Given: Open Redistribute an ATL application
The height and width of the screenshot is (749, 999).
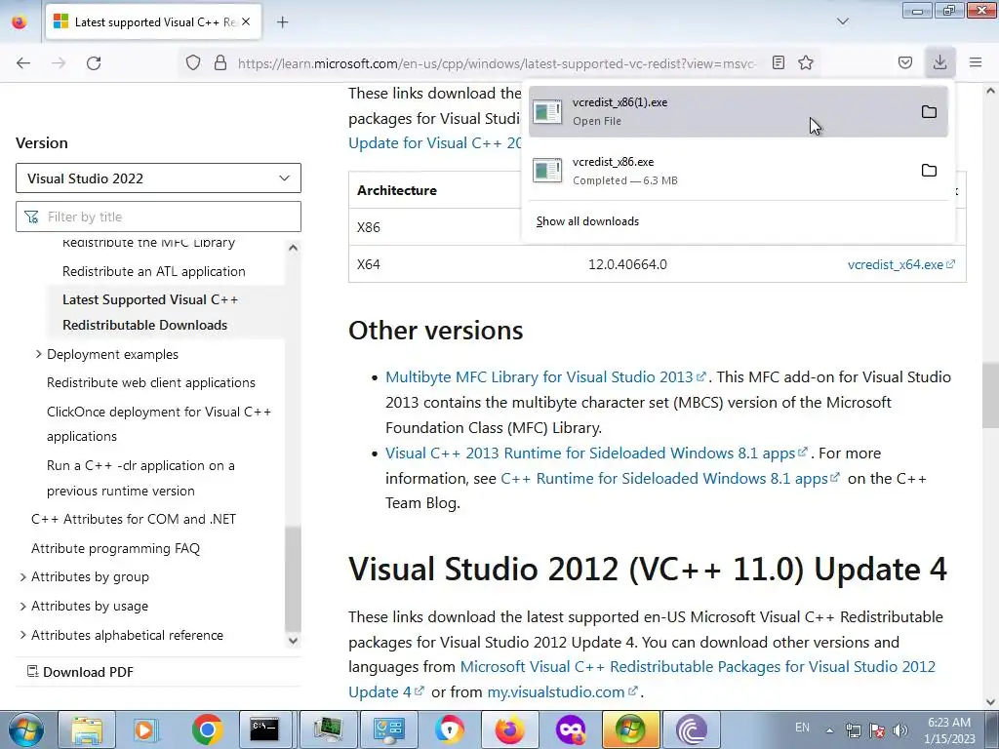Looking at the screenshot, I should coord(153,271).
